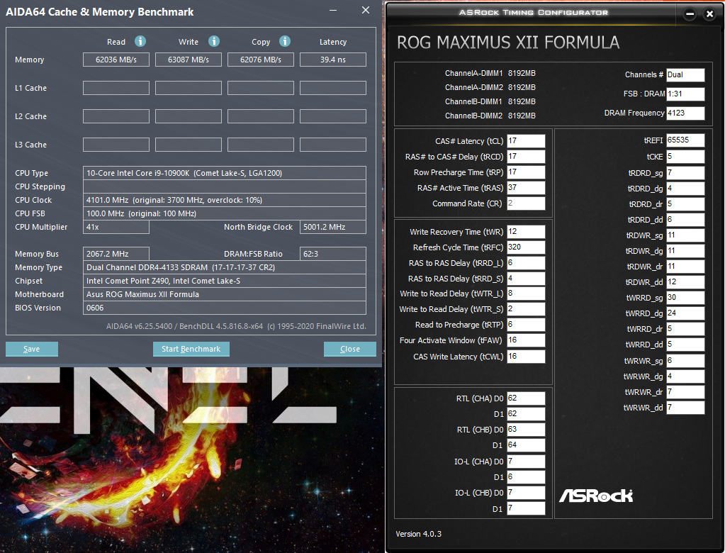Click the CPU Clock value 4101.0 MHz
This screenshot has height=553, width=725.
pos(225,200)
